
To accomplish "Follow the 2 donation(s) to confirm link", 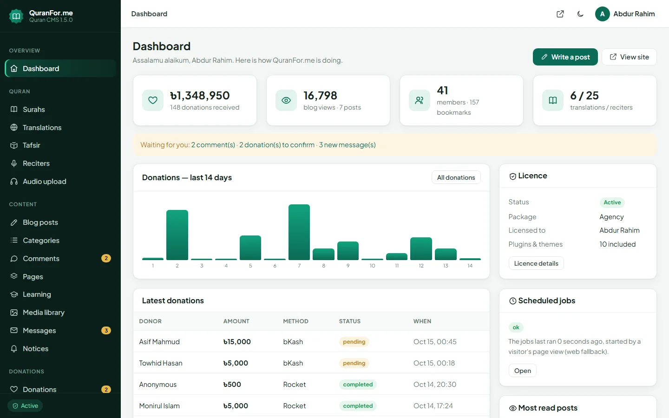I will 277,145.
